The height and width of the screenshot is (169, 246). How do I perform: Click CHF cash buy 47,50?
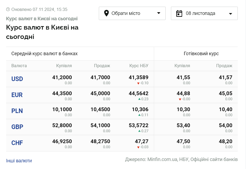[x=183, y=141]
